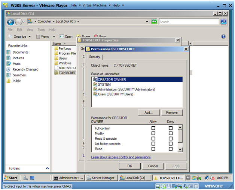Select the Security tab
The width and height of the screenshot is (235, 190).
point(95,57)
